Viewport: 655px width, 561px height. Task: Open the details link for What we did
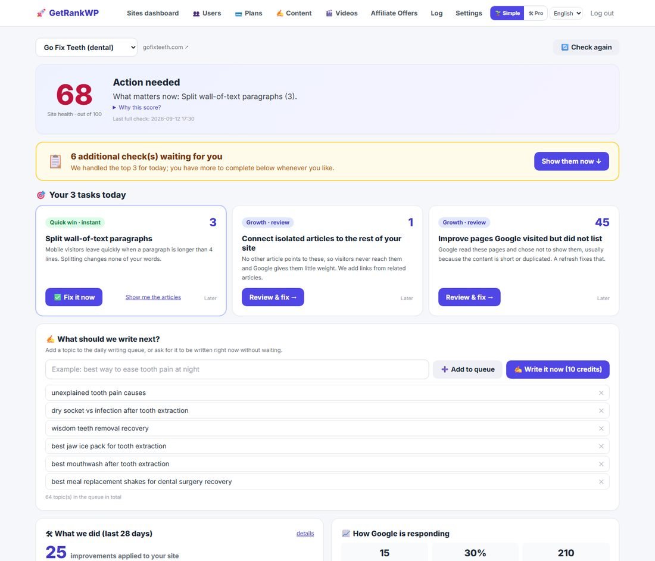(305, 534)
